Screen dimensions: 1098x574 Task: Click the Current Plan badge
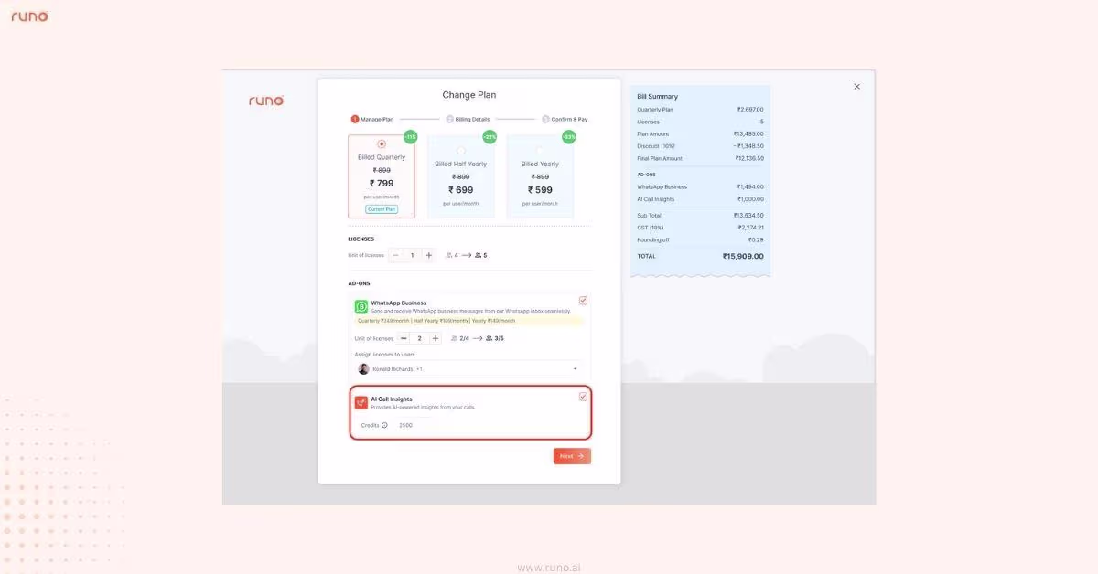(382, 208)
